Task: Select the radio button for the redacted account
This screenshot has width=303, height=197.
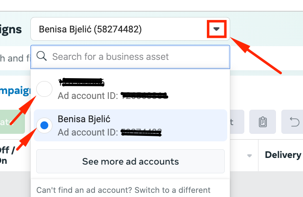Action: 44,89
